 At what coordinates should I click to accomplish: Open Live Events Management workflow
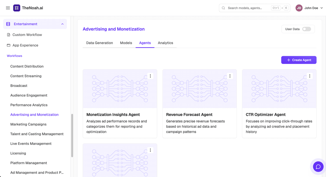point(31,144)
